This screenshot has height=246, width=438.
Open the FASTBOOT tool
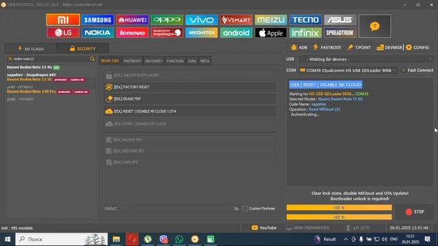[x=327, y=48]
